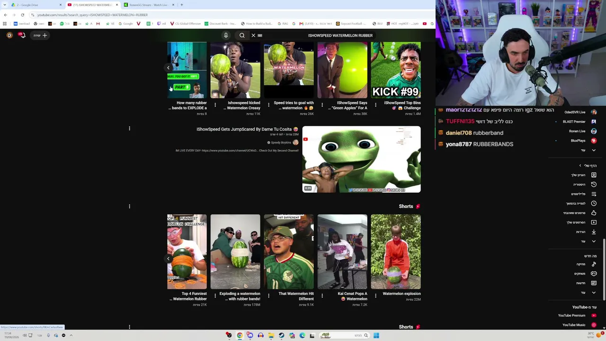The image size is (606, 341).
Task: Click the address bar URL
Action: (92, 15)
